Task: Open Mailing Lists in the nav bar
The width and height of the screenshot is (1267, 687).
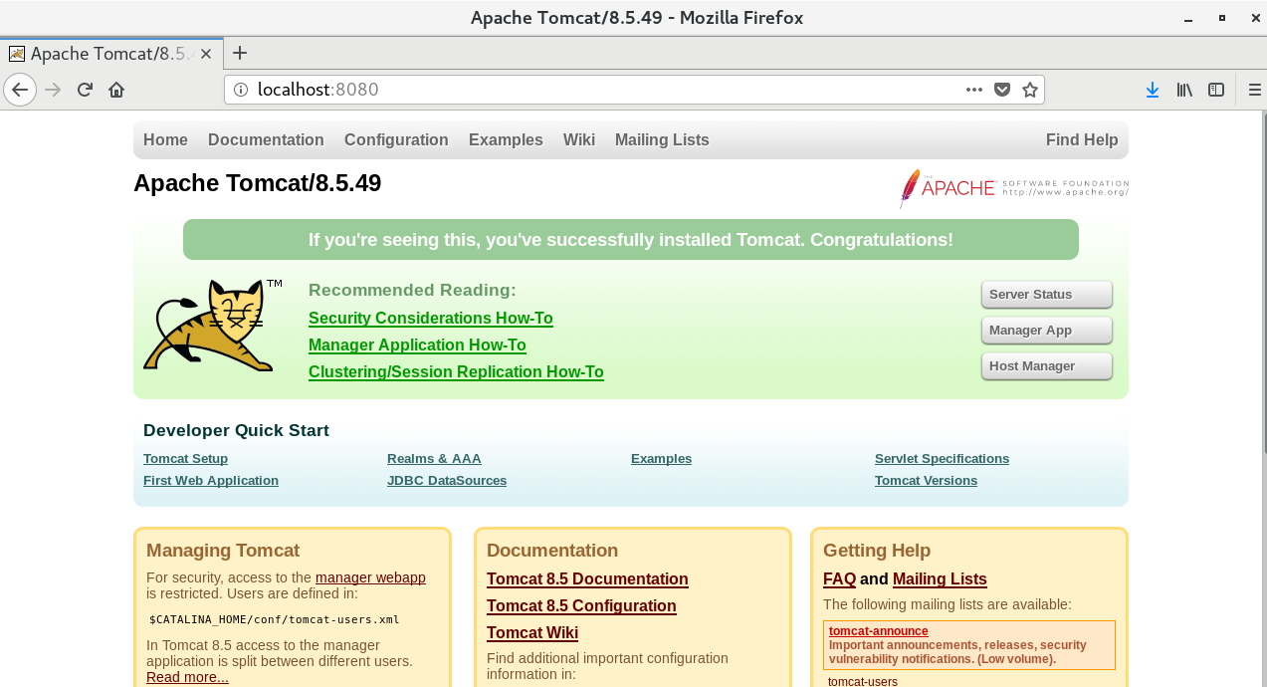Action: (x=662, y=140)
